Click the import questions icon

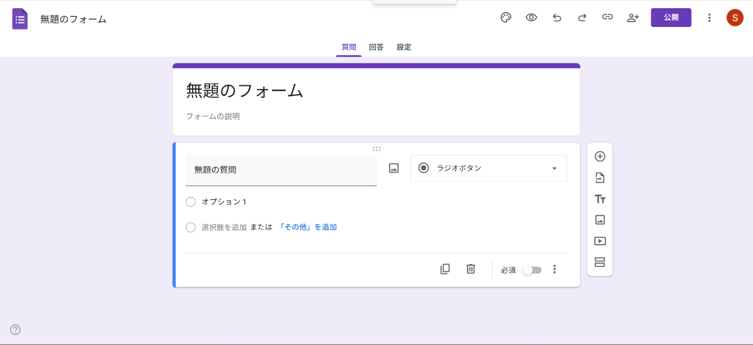pos(600,178)
